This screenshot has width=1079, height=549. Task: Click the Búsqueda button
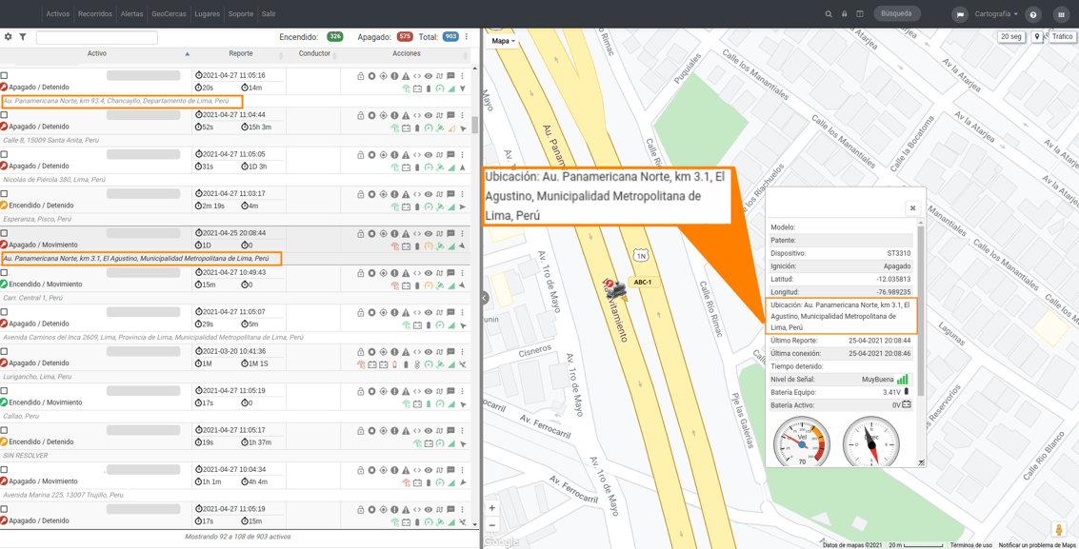pos(897,13)
